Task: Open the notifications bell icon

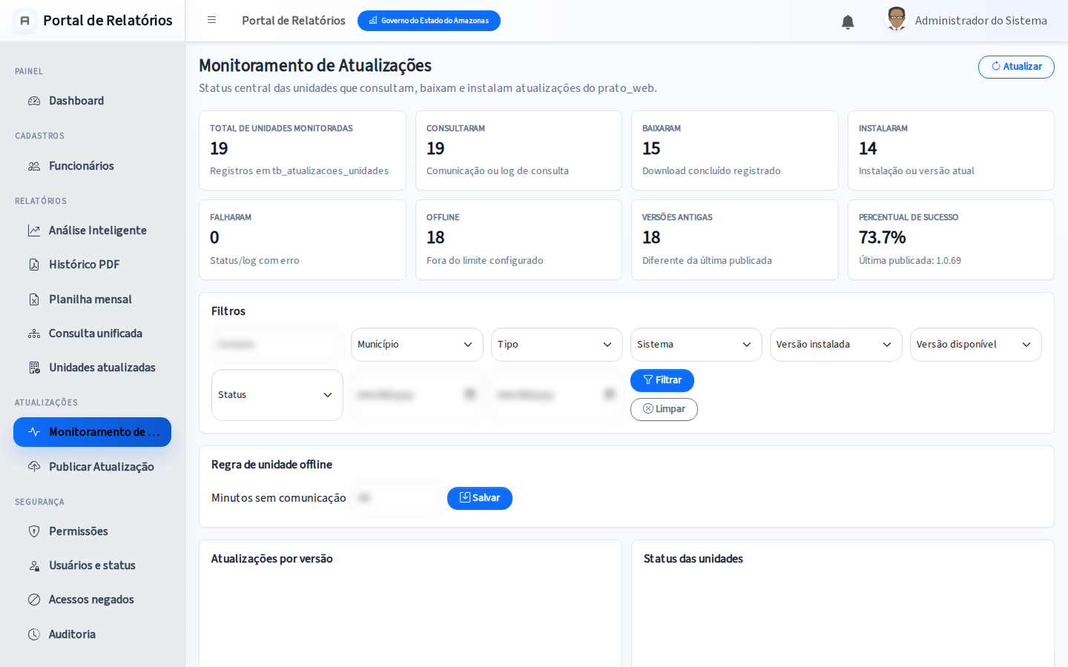Action: tap(848, 21)
